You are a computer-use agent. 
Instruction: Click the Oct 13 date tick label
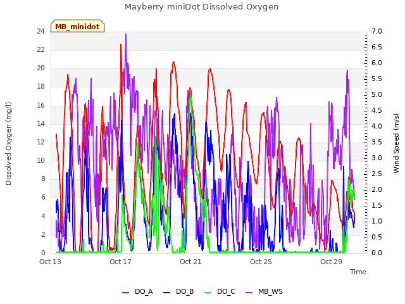coord(51,262)
